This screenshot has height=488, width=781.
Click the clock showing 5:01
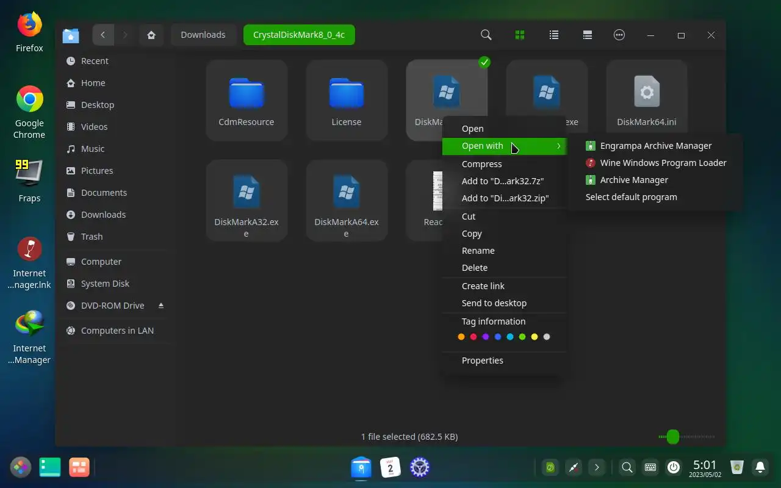pos(705,468)
